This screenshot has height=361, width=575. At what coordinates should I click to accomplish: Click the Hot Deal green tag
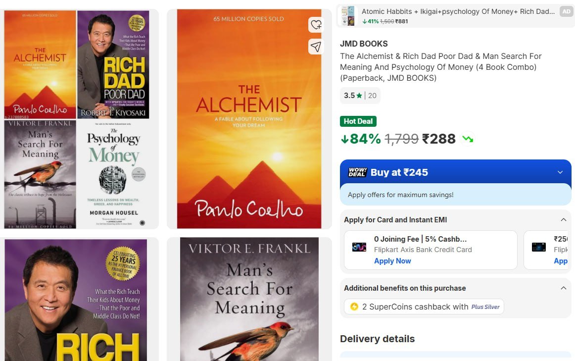click(x=358, y=121)
